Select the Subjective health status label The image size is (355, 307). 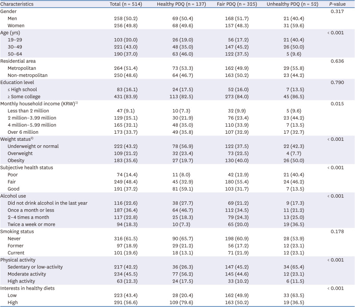point(27,168)
